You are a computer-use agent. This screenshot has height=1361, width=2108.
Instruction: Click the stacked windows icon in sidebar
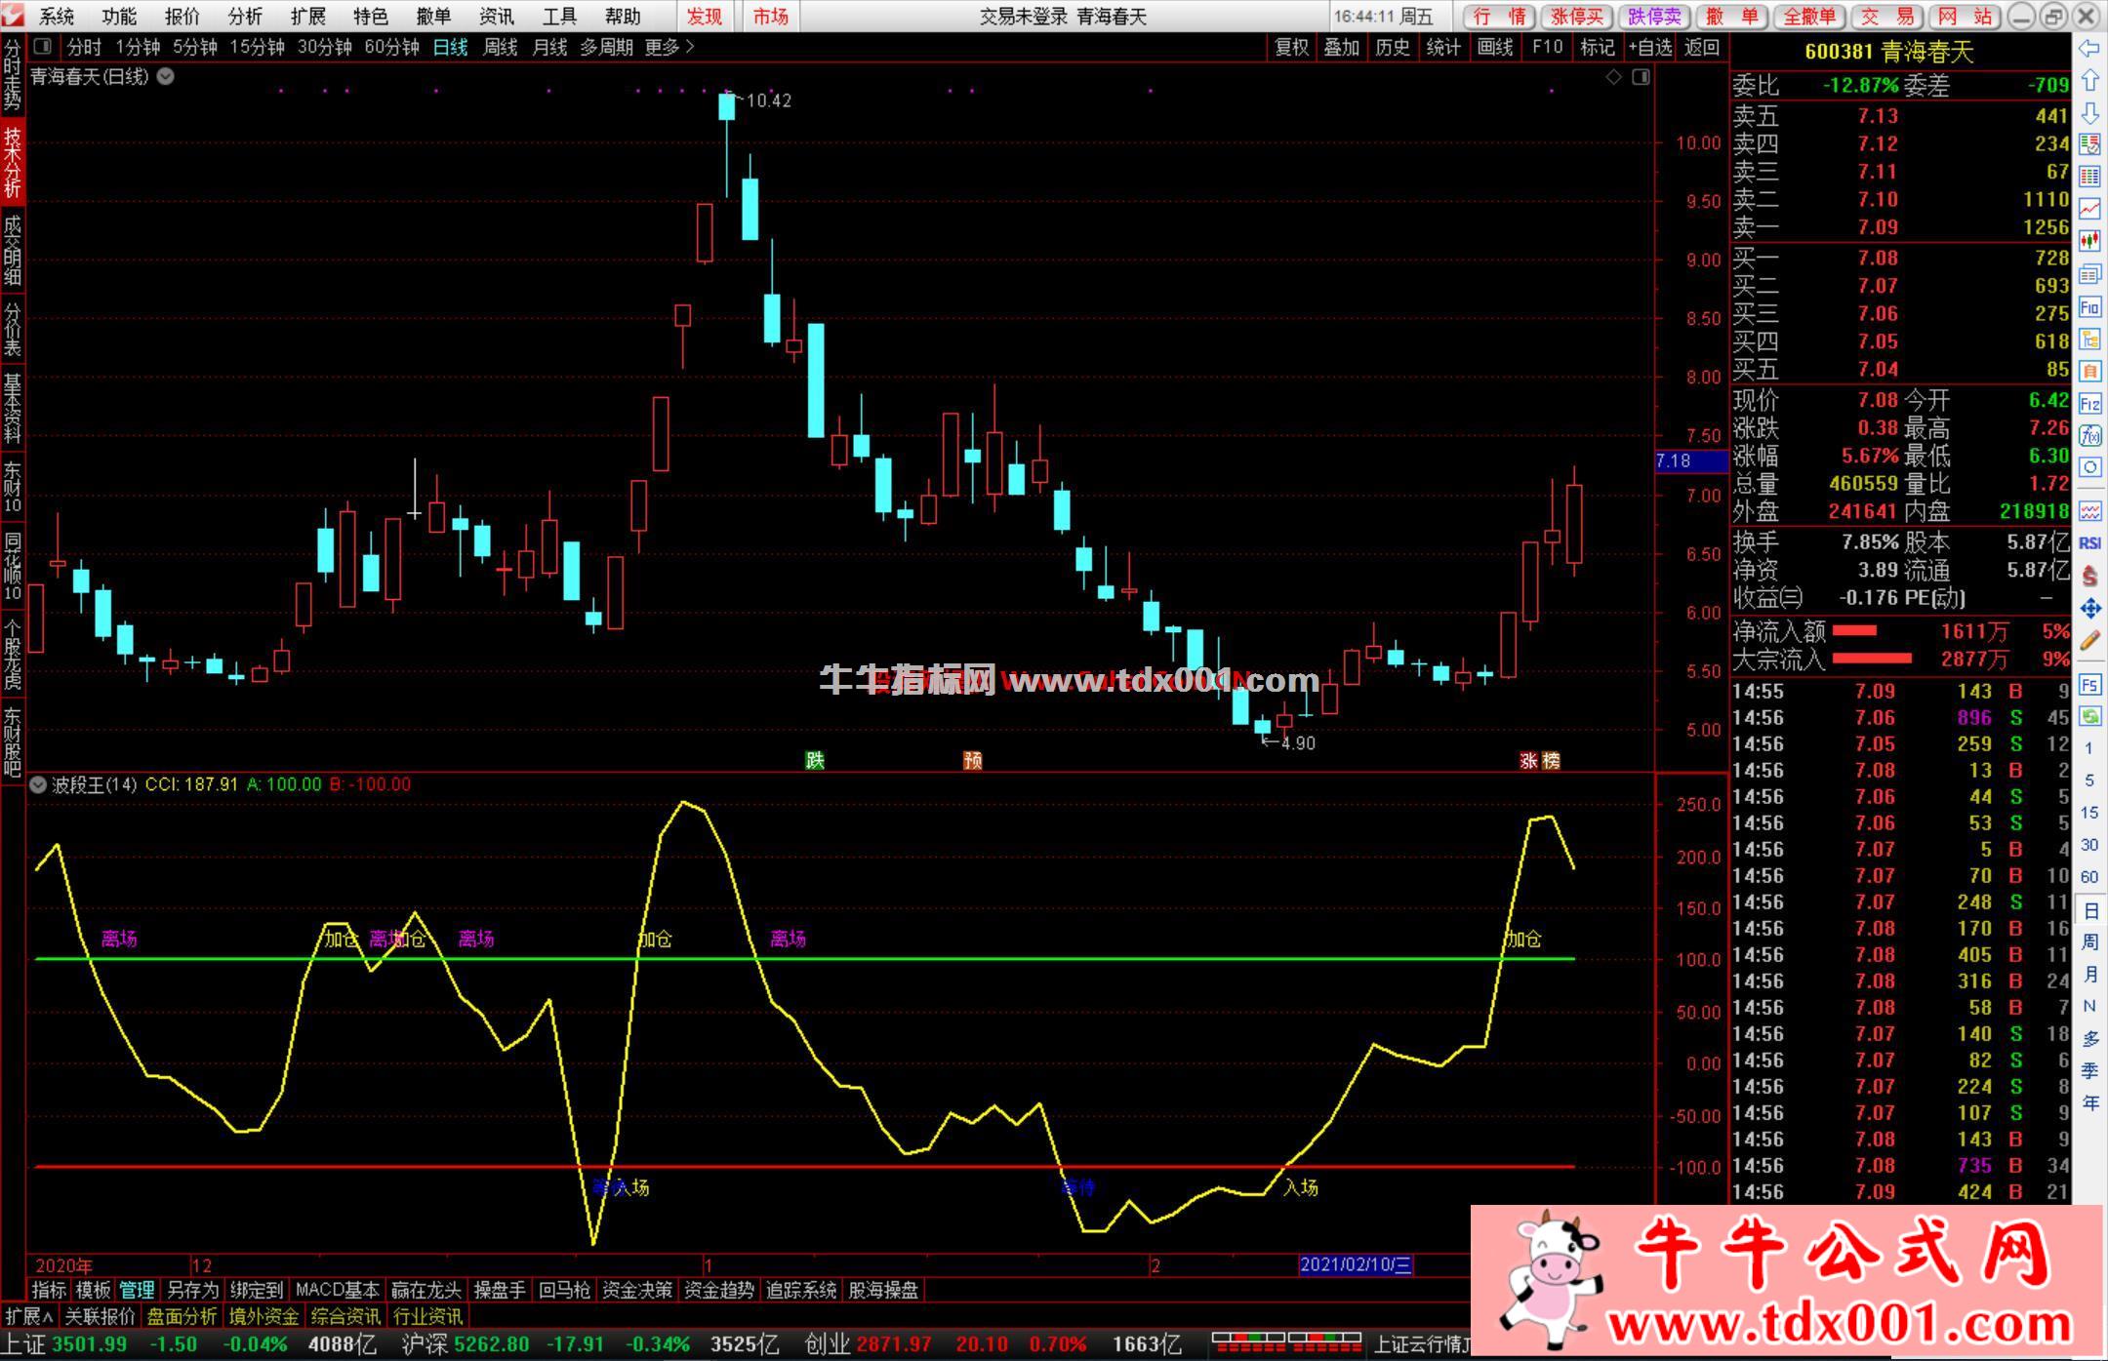click(2089, 274)
